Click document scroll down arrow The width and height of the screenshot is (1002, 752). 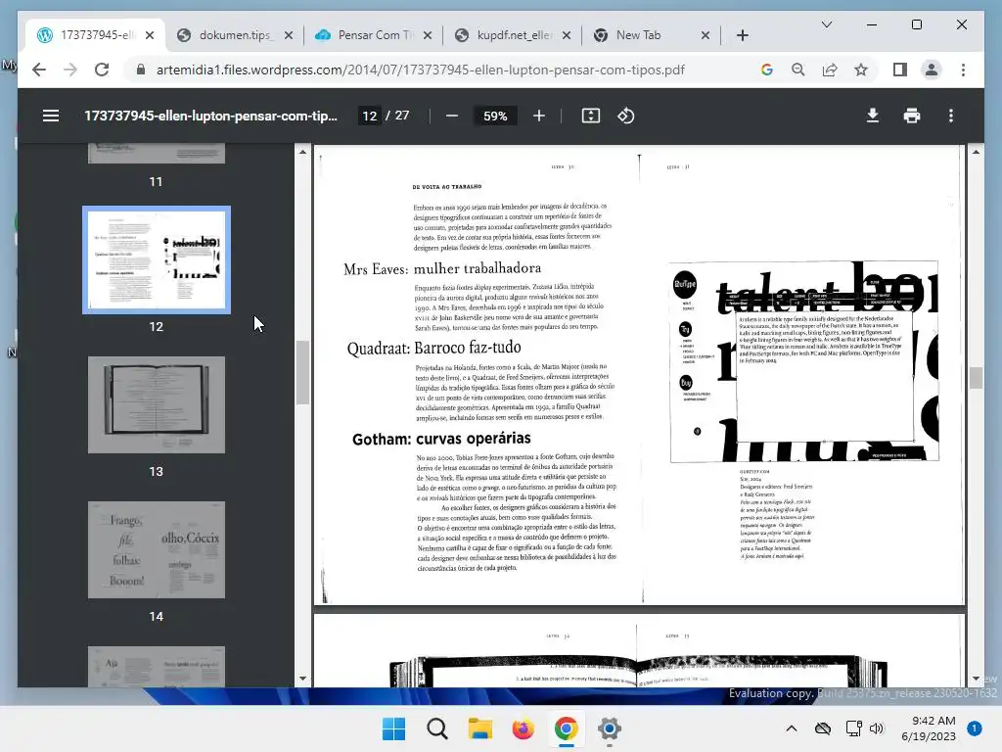click(976, 679)
